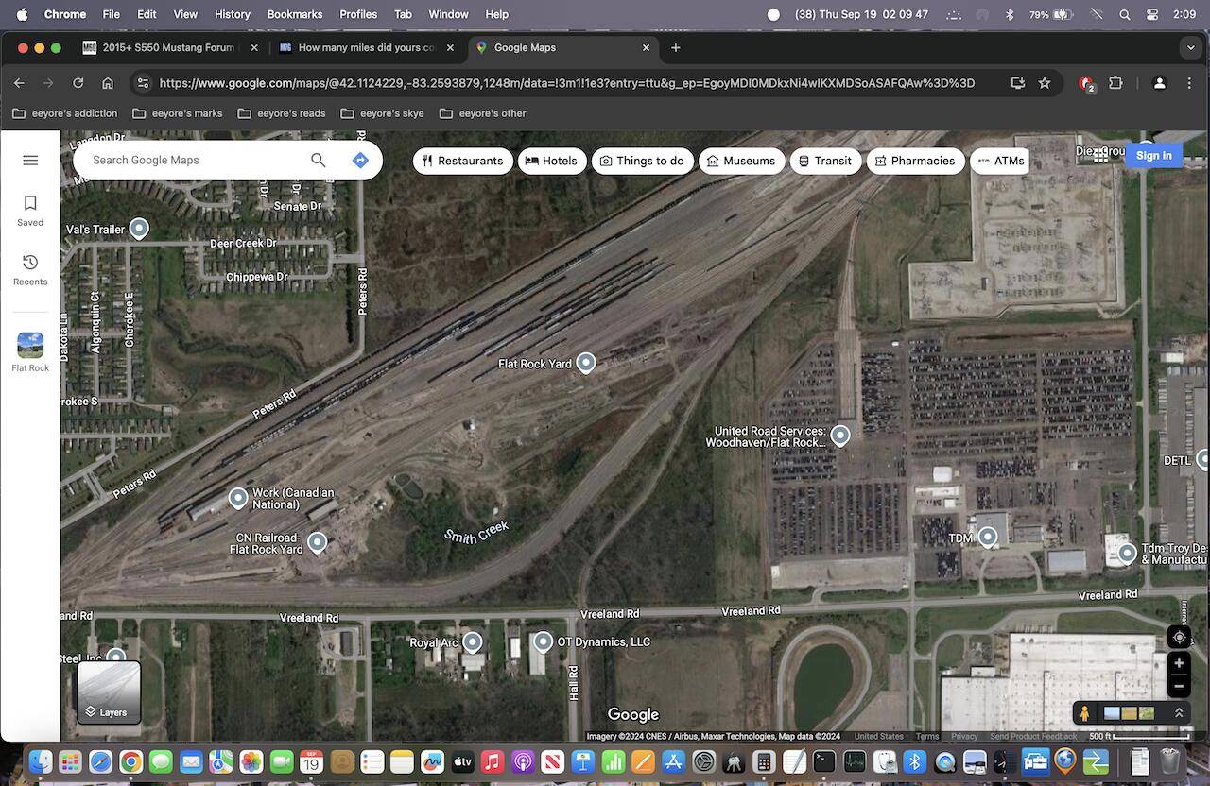Click the Tdm Troy Design map pin
This screenshot has width=1210, height=786.
pos(1127,553)
